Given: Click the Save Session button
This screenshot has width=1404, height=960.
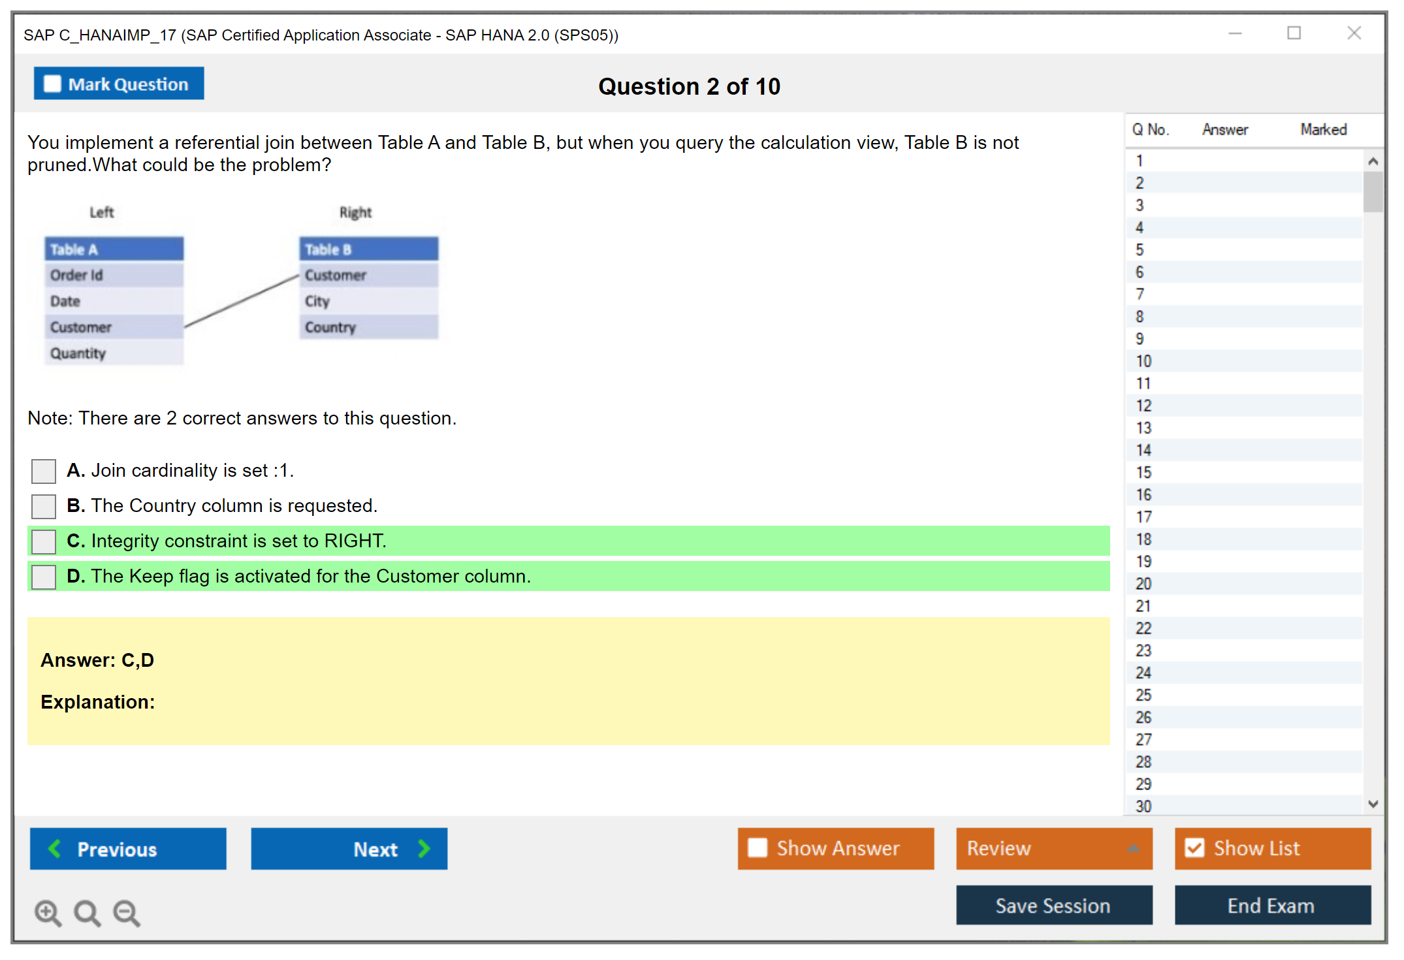Looking at the screenshot, I should pos(1053,905).
